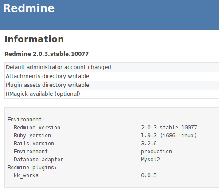Click the Redmine 2.0.3.stable.10077 version text

tap(47, 54)
